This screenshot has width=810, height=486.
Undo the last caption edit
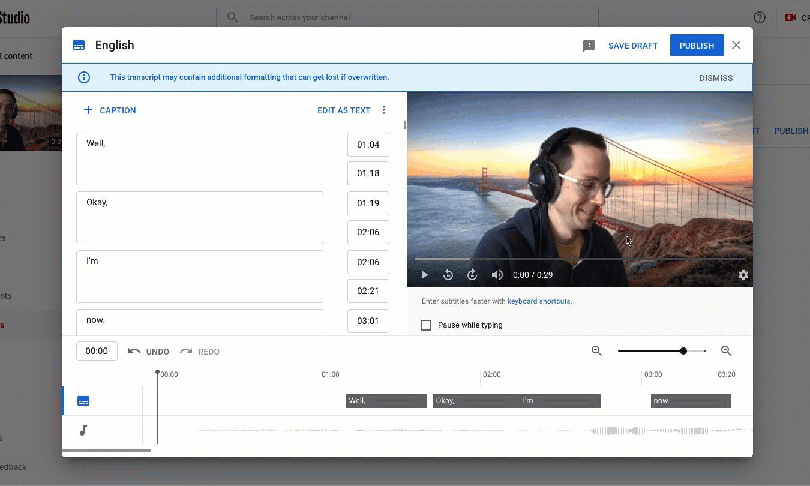tap(148, 351)
